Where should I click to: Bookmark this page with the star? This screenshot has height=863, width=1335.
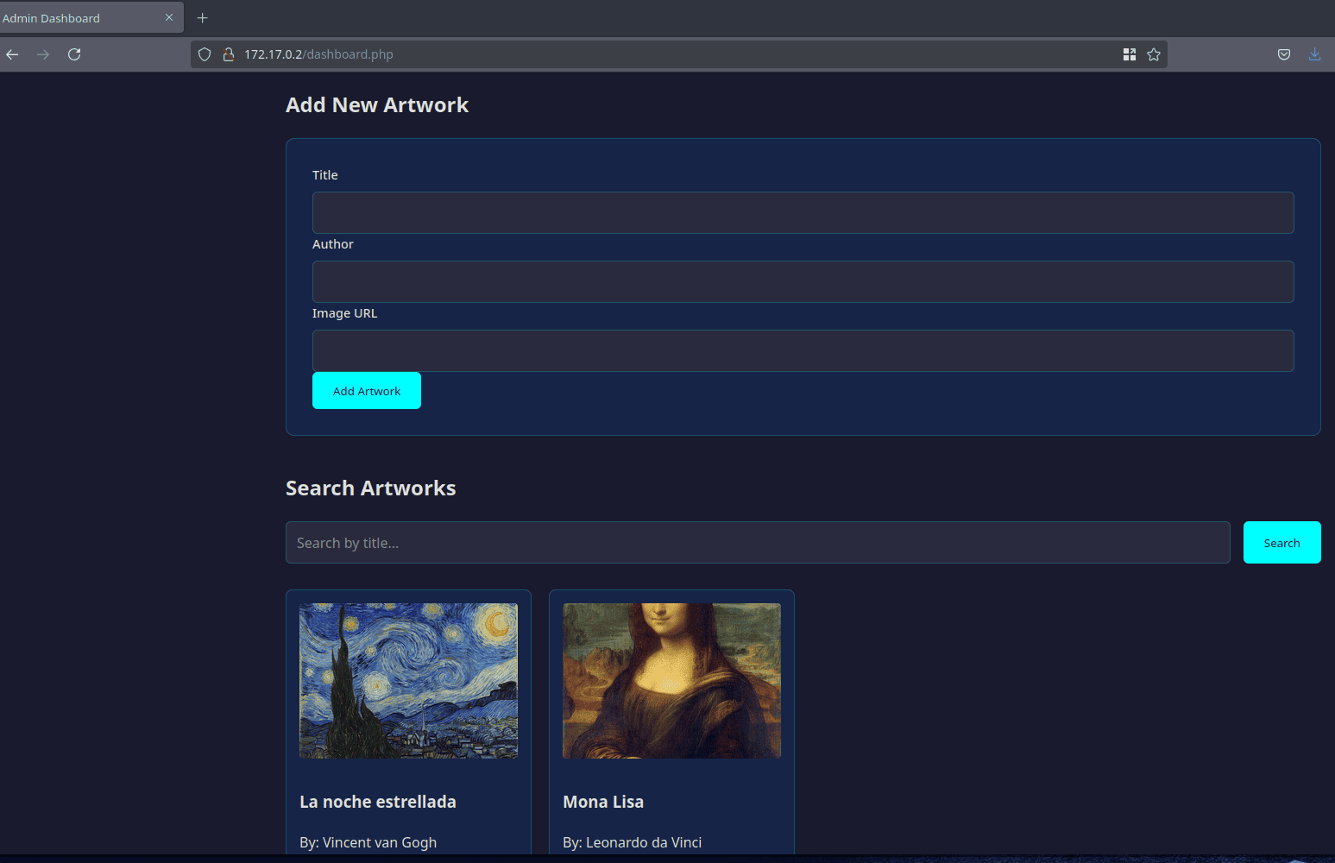coord(1154,54)
